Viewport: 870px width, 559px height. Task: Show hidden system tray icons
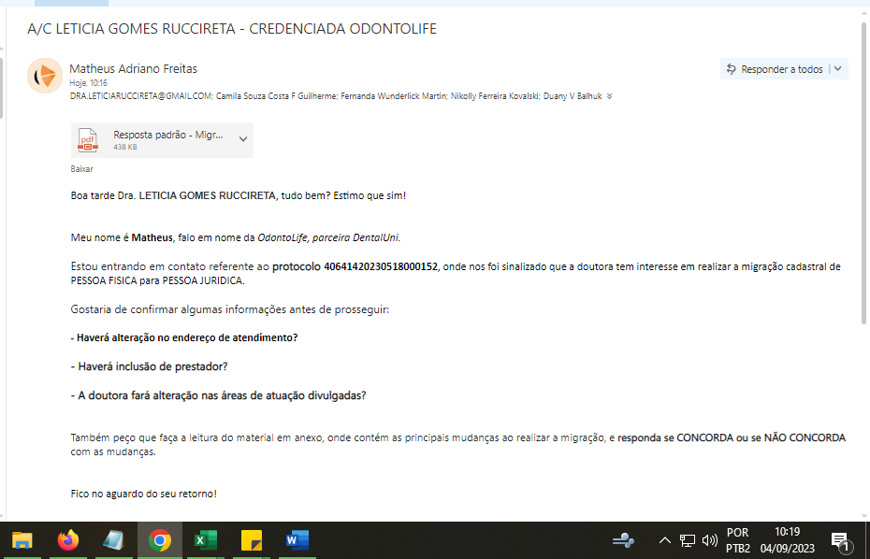point(664,540)
